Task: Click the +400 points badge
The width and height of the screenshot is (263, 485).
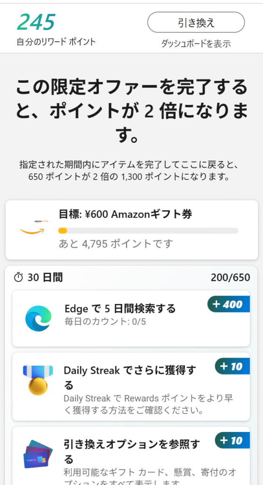Action: point(228,304)
